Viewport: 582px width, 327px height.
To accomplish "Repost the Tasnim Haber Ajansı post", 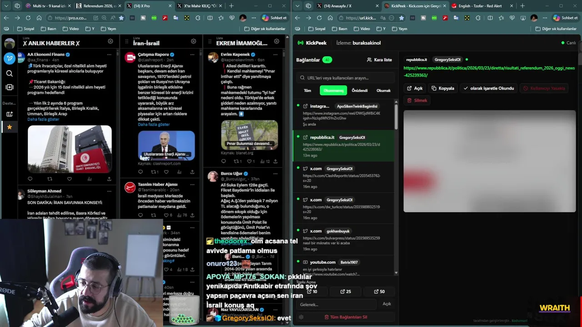I will 153,215.
